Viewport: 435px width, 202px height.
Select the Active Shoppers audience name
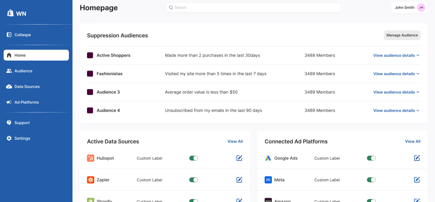pos(113,55)
